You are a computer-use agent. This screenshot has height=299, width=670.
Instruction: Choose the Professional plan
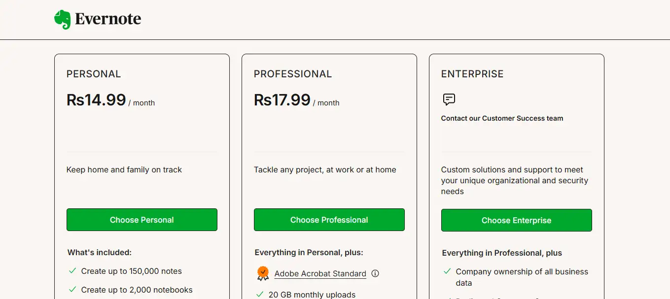coord(329,220)
